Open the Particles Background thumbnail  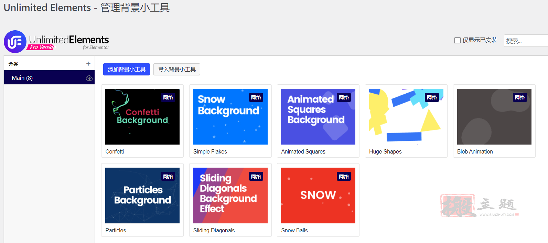tap(142, 196)
